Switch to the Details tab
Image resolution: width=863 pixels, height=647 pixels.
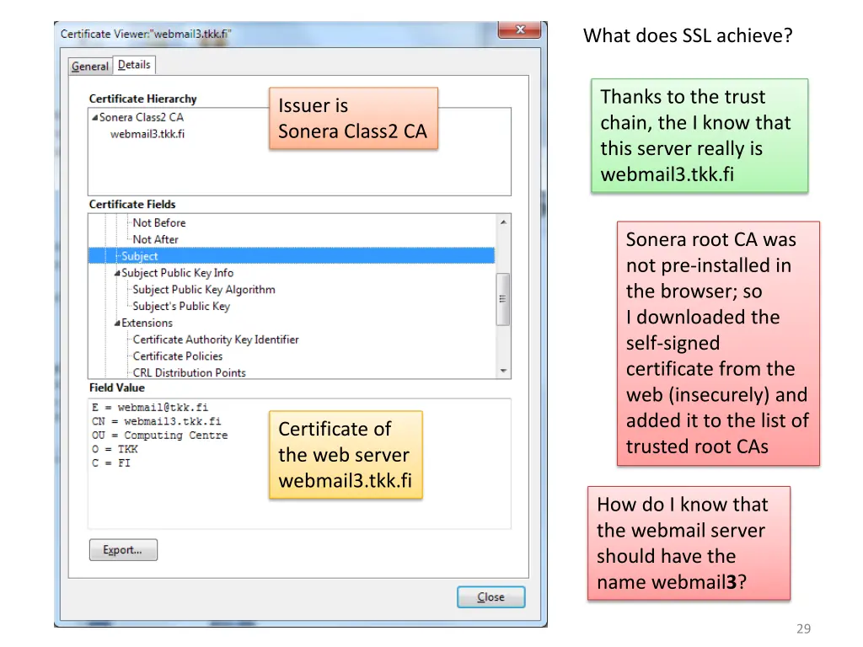tap(133, 64)
